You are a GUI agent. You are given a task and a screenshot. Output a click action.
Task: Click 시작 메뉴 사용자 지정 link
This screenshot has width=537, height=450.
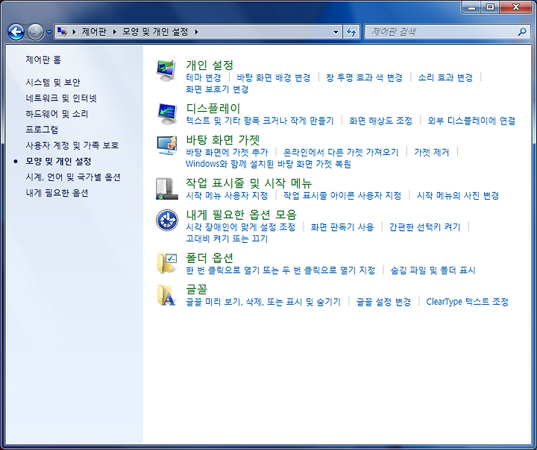pyautogui.click(x=227, y=195)
